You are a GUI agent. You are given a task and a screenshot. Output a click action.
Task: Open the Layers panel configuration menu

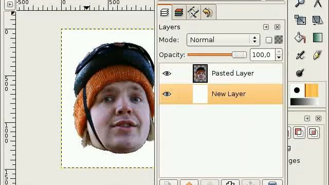tap(266, 27)
